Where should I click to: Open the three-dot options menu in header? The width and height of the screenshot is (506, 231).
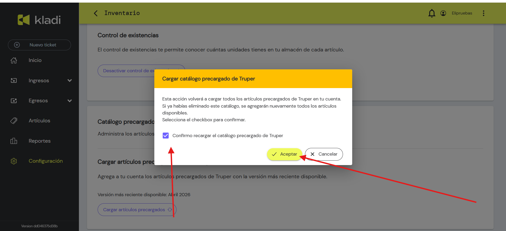pyautogui.click(x=484, y=13)
